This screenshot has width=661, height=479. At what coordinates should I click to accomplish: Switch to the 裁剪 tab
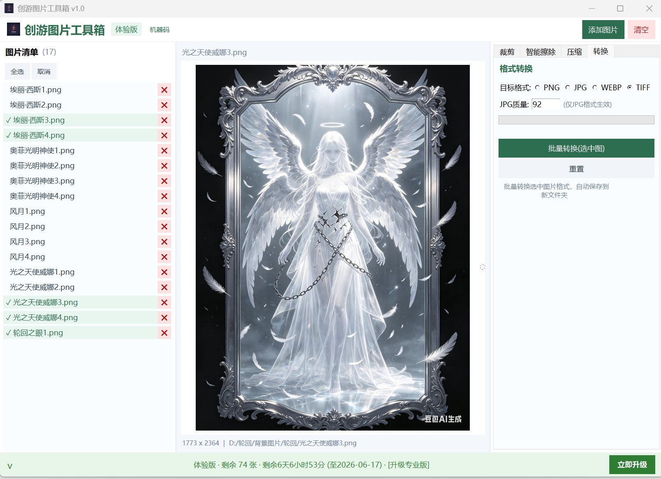point(507,52)
